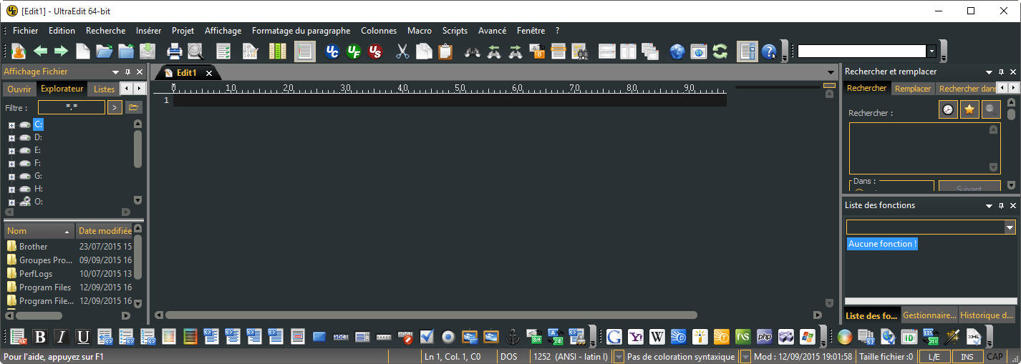The height and width of the screenshot is (364, 1021).
Task: Open the document tab list dropdown arrow
Action: click(831, 72)
